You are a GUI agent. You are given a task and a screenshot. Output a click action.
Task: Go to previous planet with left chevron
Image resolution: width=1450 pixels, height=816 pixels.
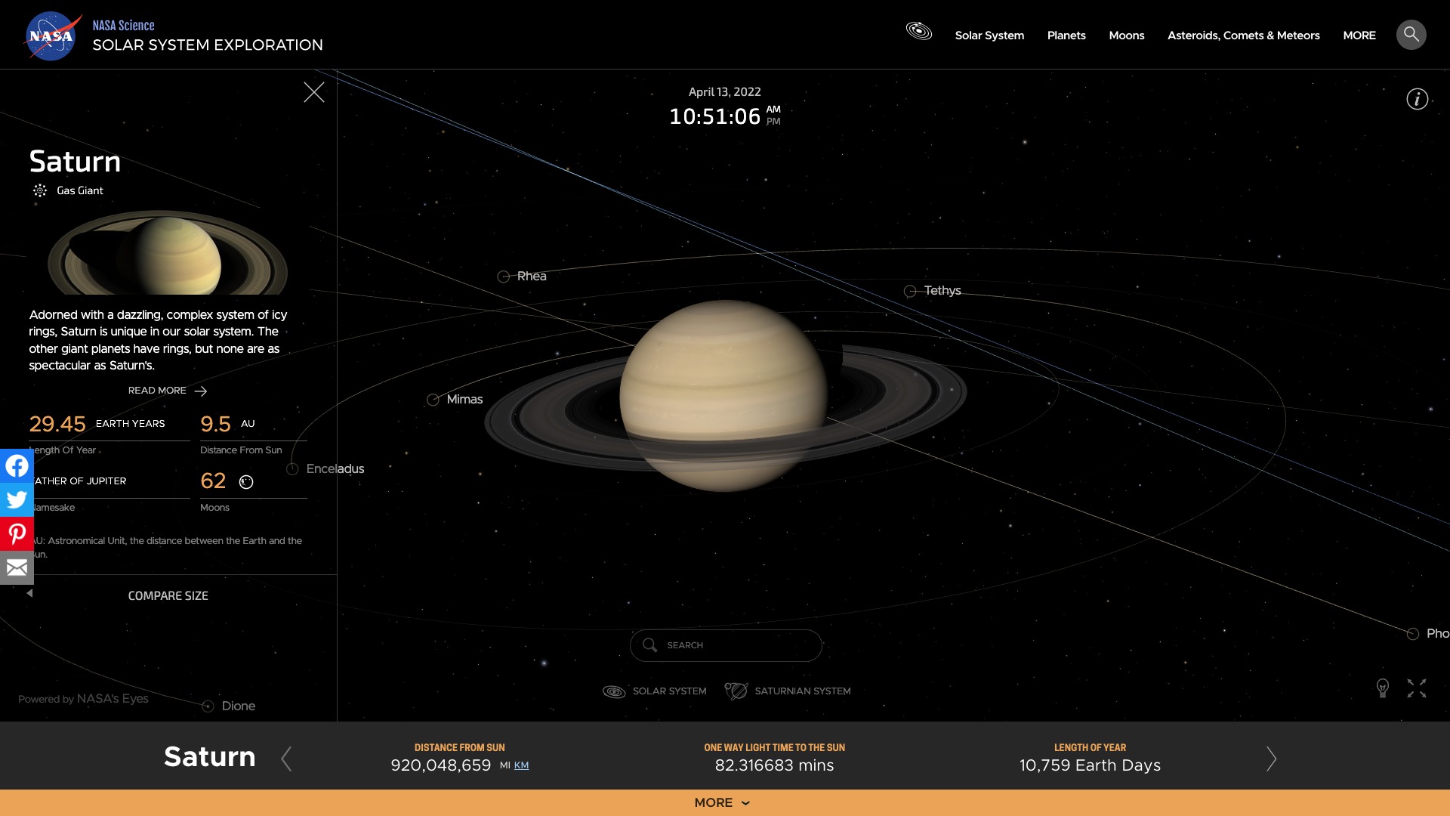tap(286, 759)
